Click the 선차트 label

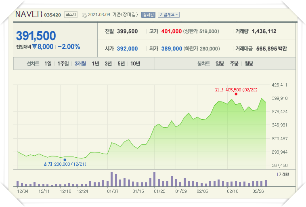(33, 63)
